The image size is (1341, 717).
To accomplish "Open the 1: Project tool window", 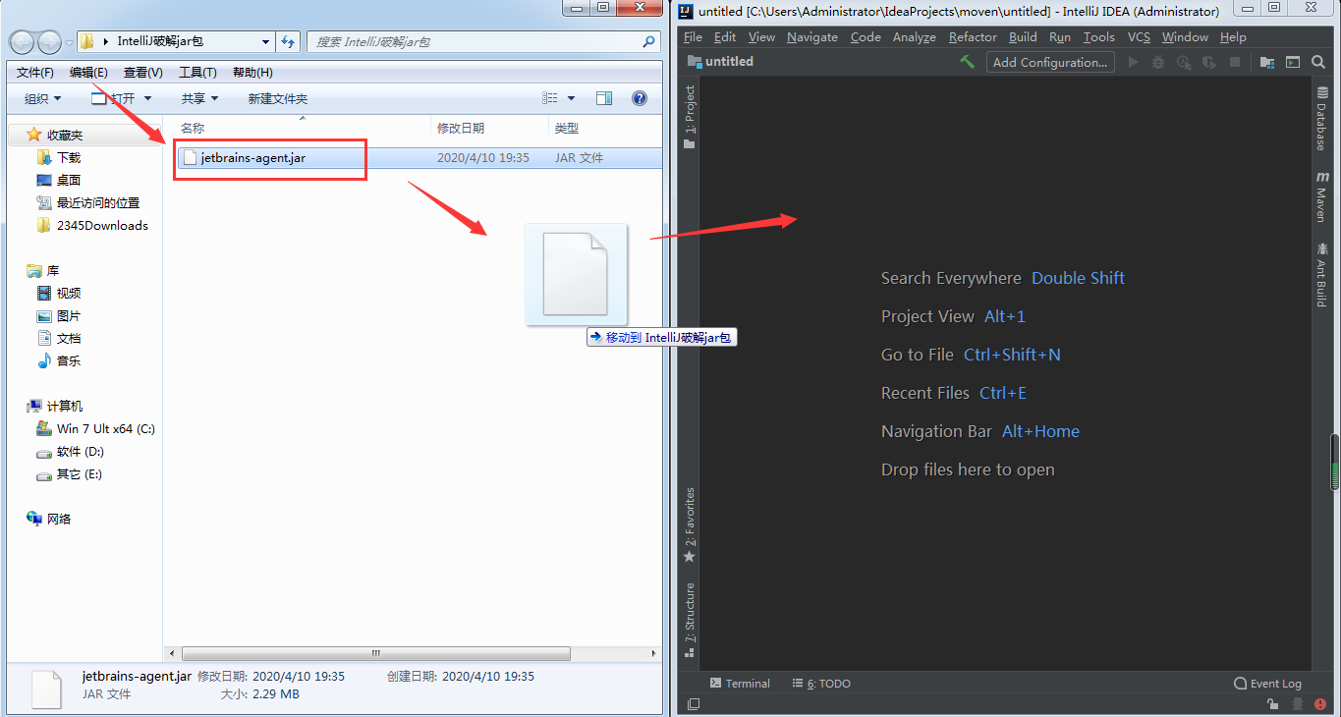I will click(x=690, y=116).
